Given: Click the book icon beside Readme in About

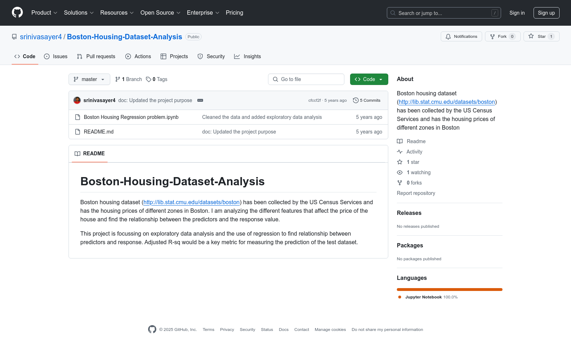Looking at the screenshot, I should coord(400,141).
